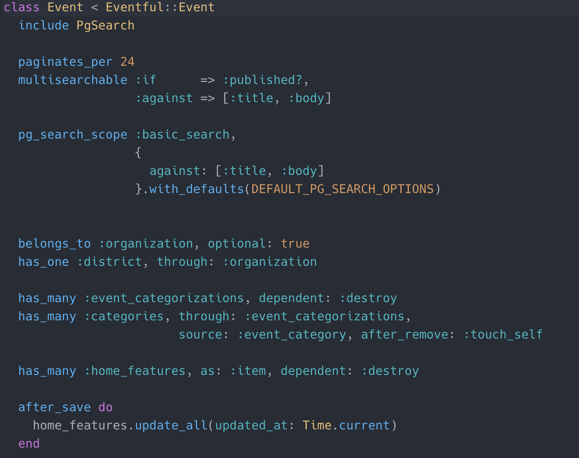The image size is (579, 458).
Task: Click the paginates_per value 24
Action: [127, 61]
